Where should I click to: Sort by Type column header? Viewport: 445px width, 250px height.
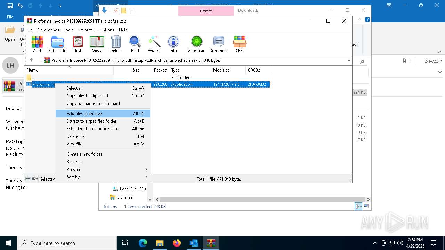click(x=190, y=70)
